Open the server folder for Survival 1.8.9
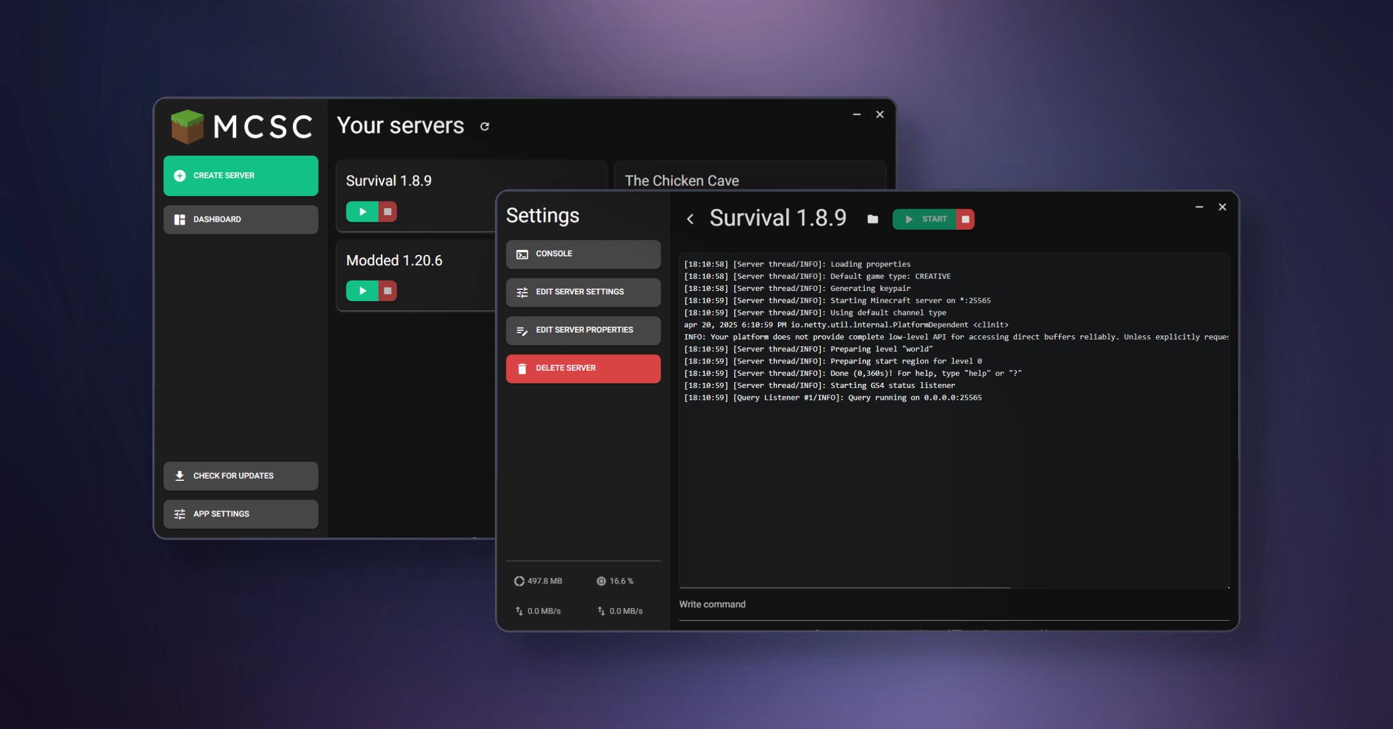Screen dimensions: 1393x729 pyautogui.click(x=872, y=219)
